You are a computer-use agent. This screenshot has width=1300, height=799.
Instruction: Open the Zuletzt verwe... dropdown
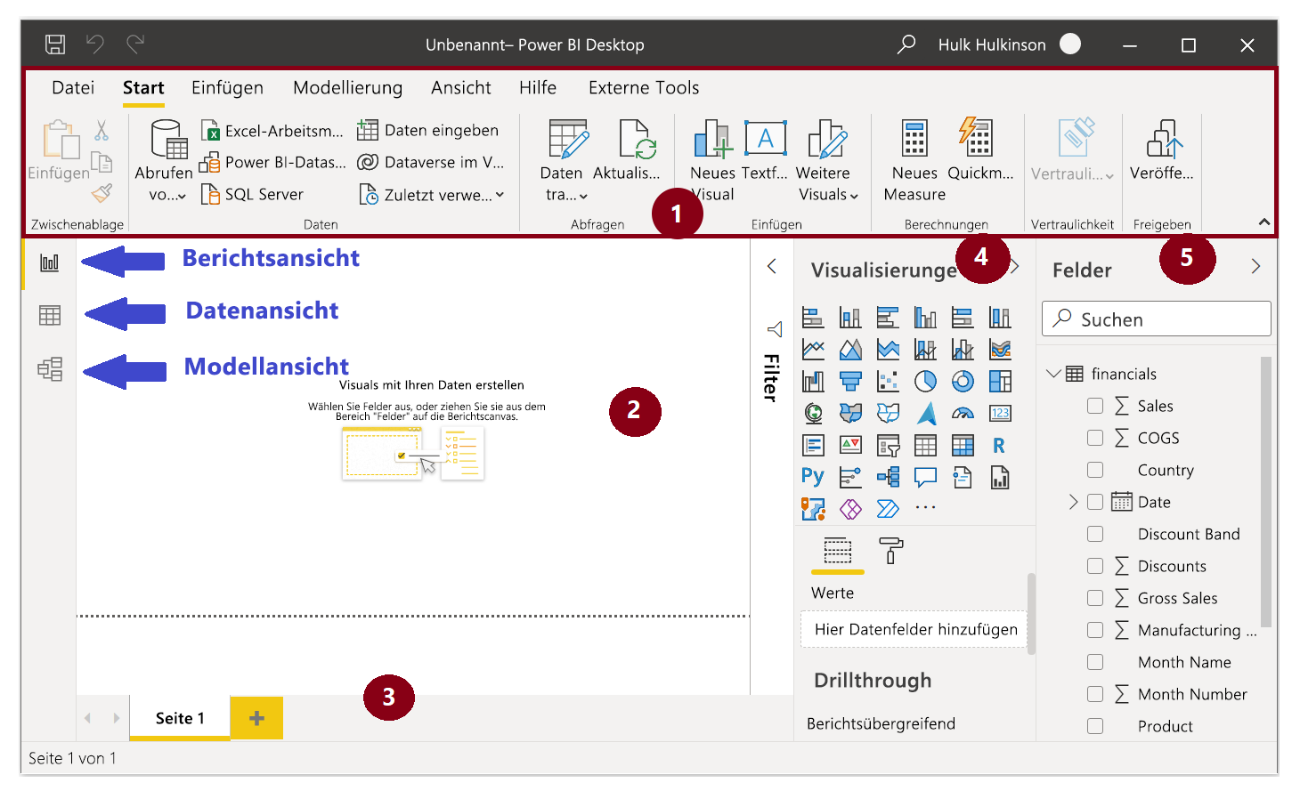[431, 194]
